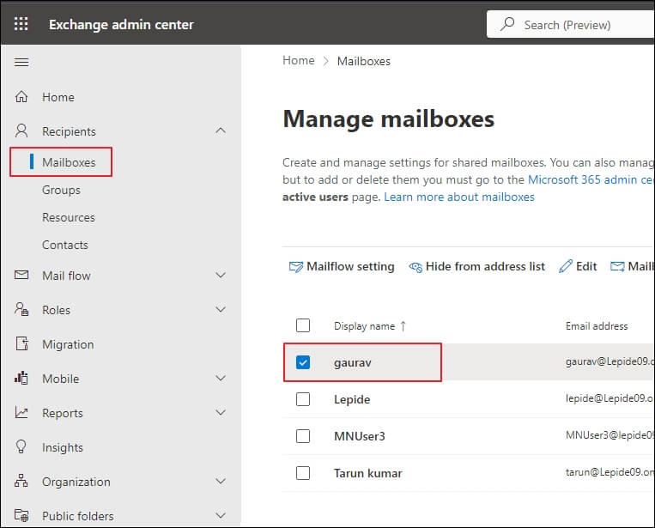
Task: Click the Mobile bar chart icon
Action: [22, 379]
